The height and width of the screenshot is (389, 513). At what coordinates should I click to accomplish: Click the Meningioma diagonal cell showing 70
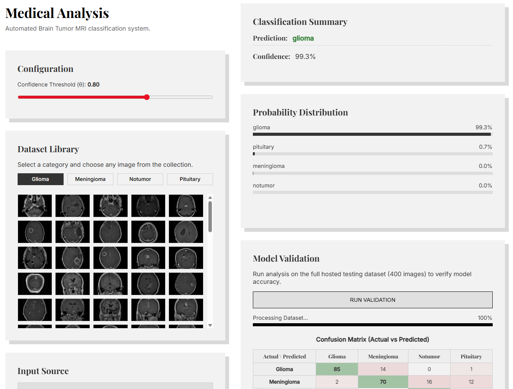pos(383,382)
